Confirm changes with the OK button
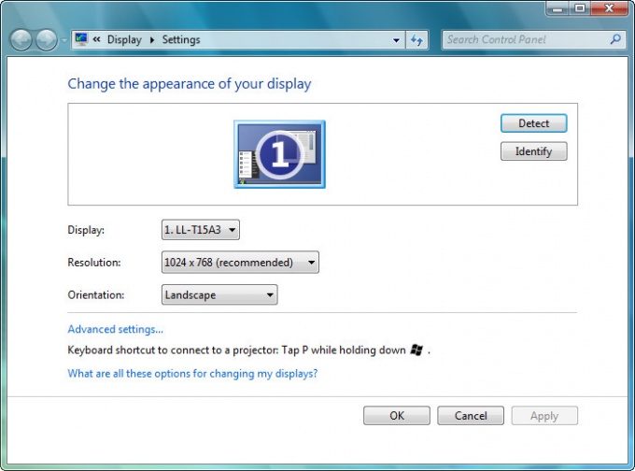Image resolution: width=635 pixels, height=471 pixels. 397,416
